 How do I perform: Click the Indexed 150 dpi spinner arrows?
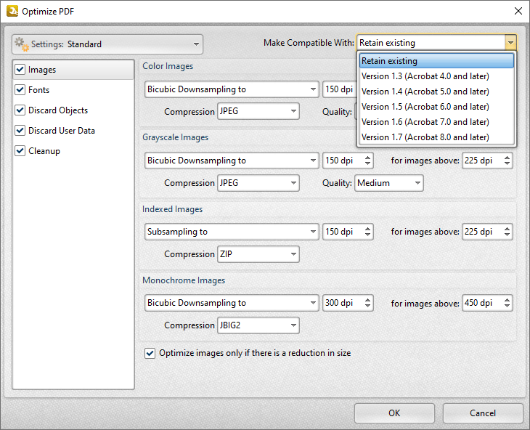click(x=368, y=232)
